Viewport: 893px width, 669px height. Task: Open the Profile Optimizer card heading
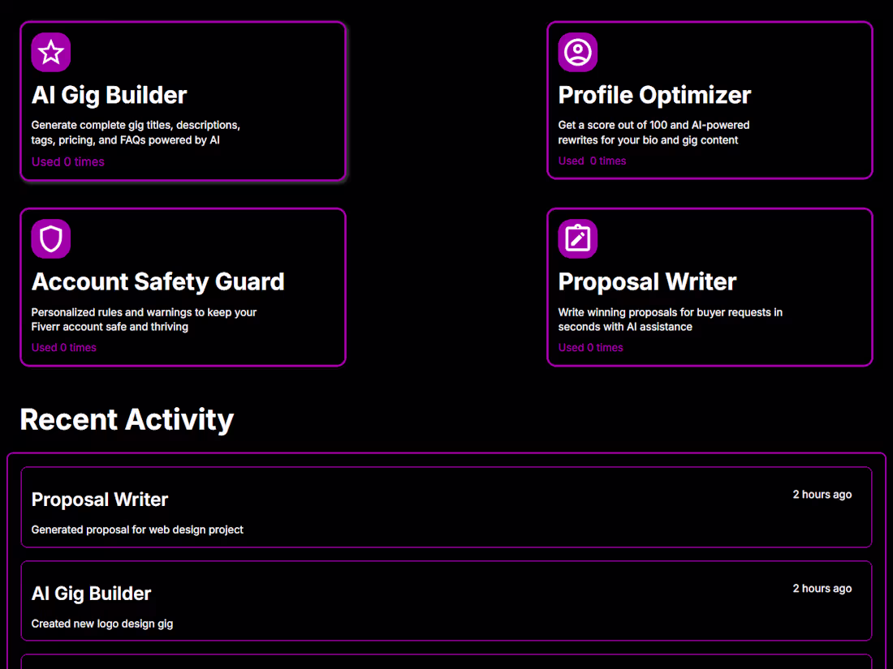click(x=654, y=95)
